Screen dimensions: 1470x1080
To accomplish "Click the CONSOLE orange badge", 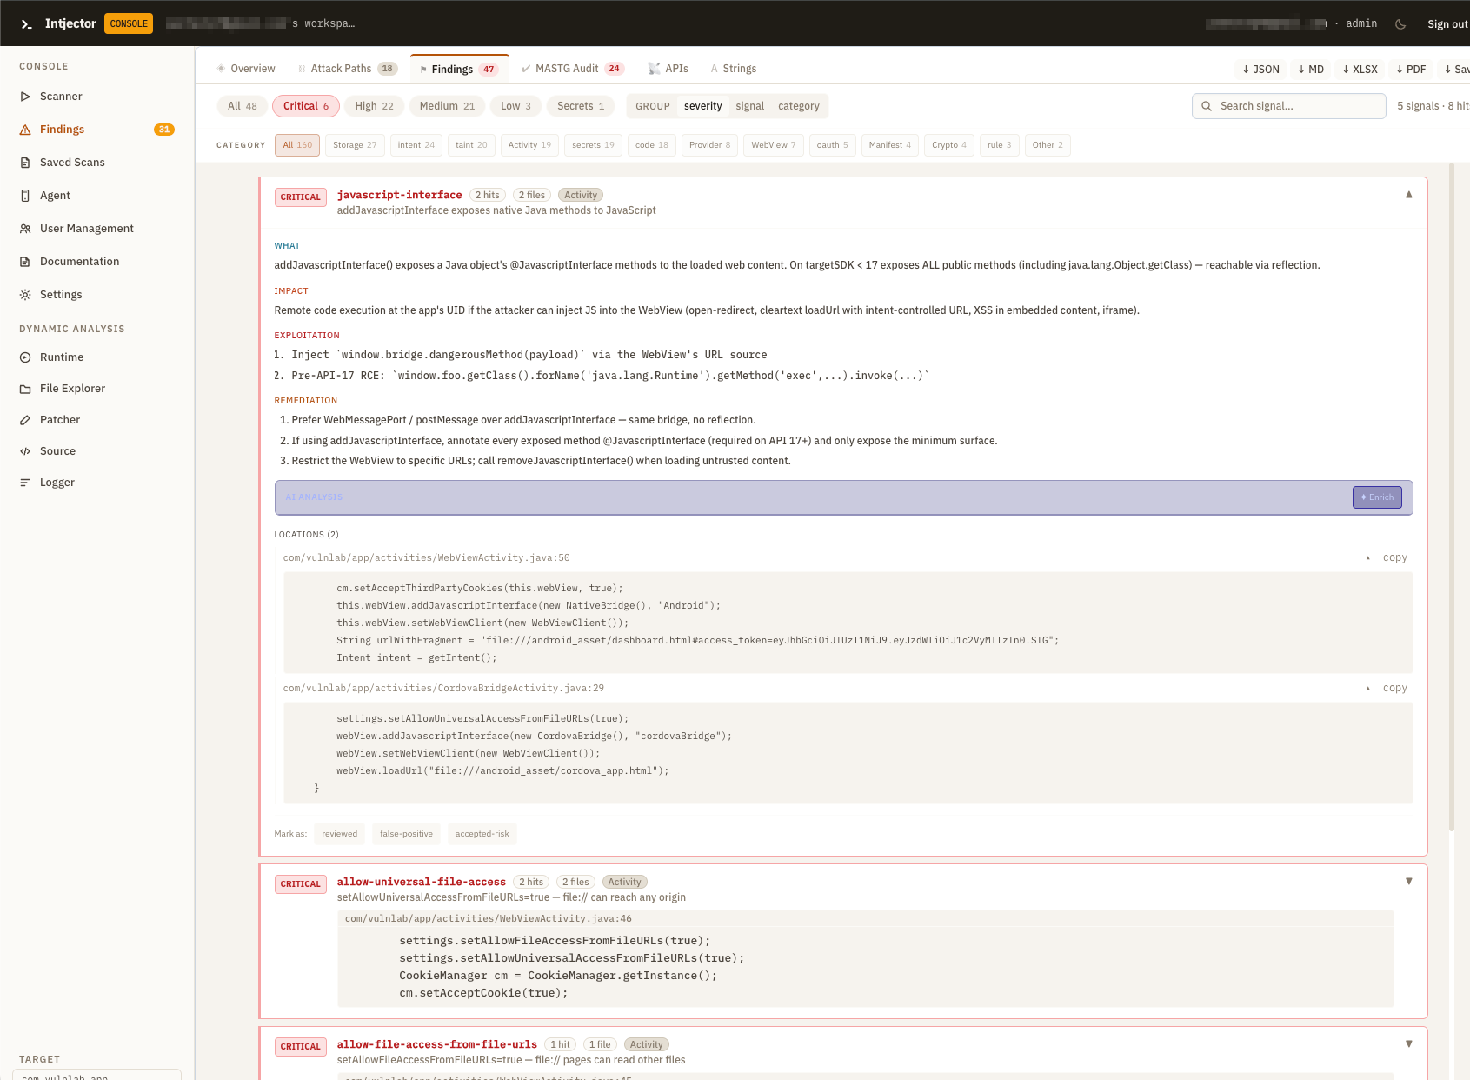I will (x=129, y=24).
